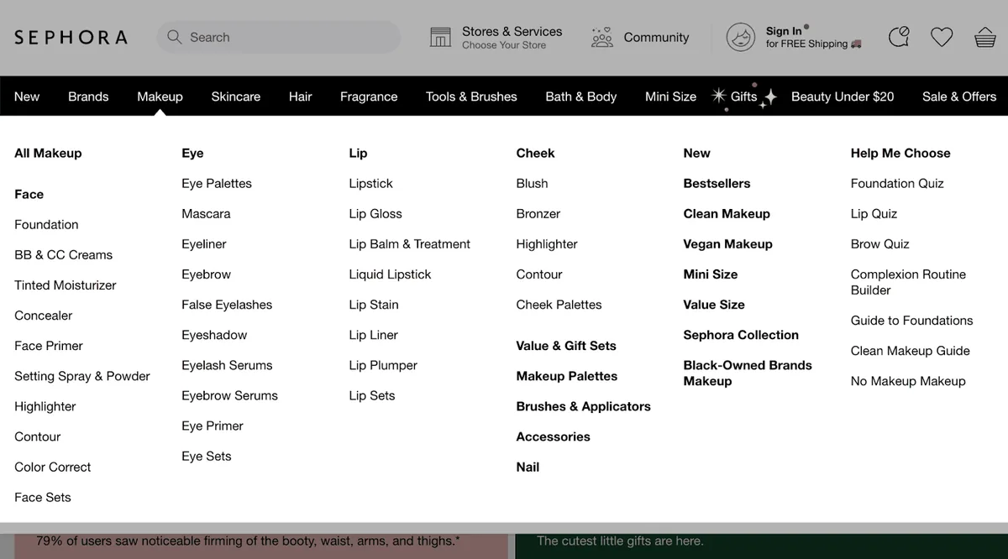The width and height of the screenshot is (1008, 559).
Task: Open the Stores & Services storefront icon
Action: point(440,37)
